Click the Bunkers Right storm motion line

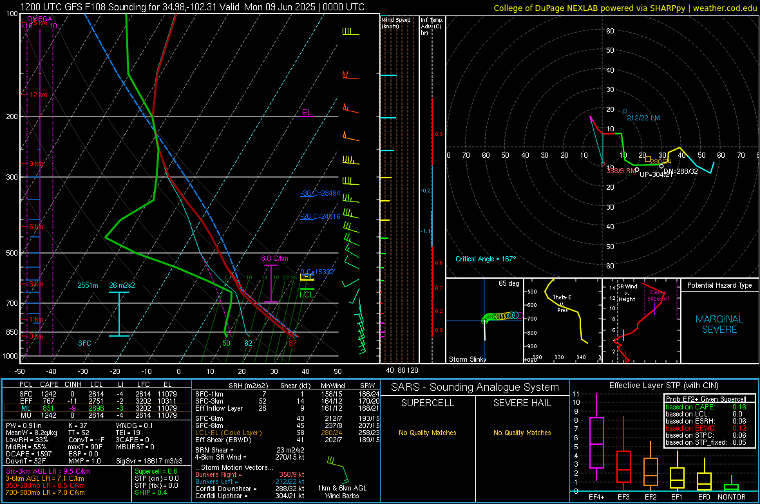250,475
